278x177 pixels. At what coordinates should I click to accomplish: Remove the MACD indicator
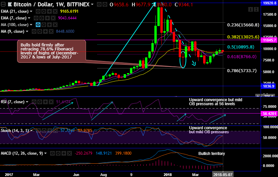coord(69,153)
